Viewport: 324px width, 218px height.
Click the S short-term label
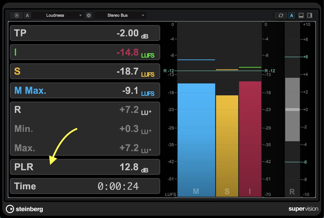click(17, 71)
